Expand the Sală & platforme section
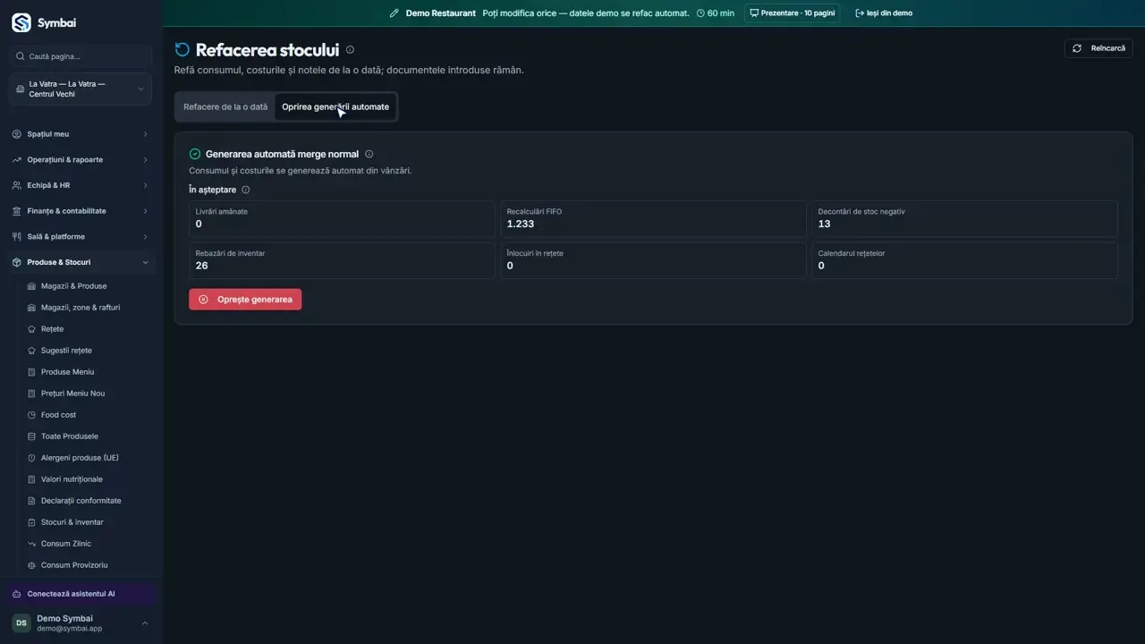 point(81,237)
